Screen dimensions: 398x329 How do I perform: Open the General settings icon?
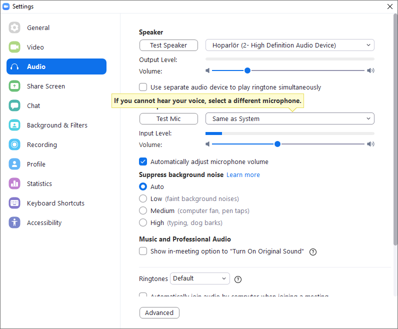point(14,28)
